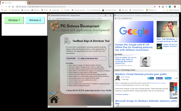Image resolution: width=181 pixels, height=111 pixels.
Task: Maximize the ToolBook Align & Distribute window
Action: pyautogui.click(x=106, y=15)
